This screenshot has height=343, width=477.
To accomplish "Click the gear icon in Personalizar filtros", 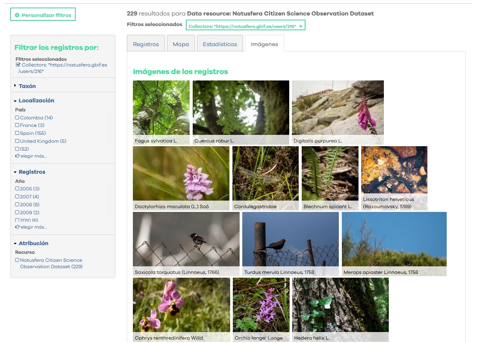I will click(x=17, y=15).
